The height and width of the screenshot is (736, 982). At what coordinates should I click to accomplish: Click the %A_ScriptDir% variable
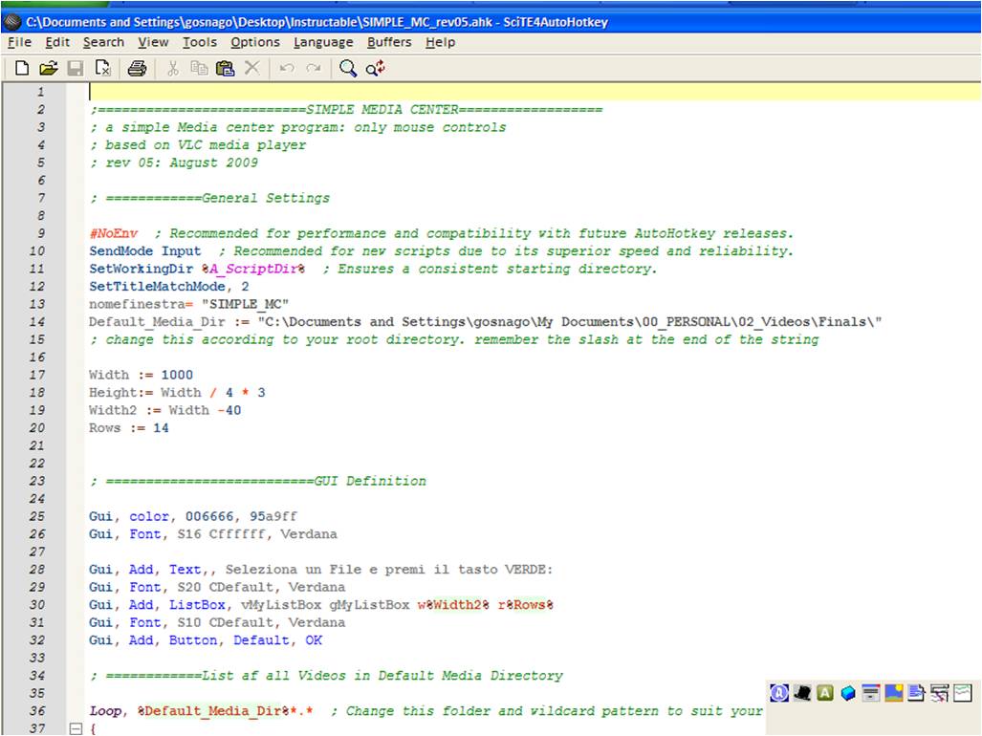[253, 269]
